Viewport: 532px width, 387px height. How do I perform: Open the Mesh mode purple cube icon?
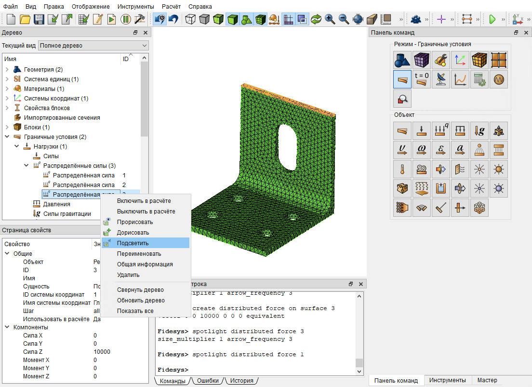tap(421, 60)
